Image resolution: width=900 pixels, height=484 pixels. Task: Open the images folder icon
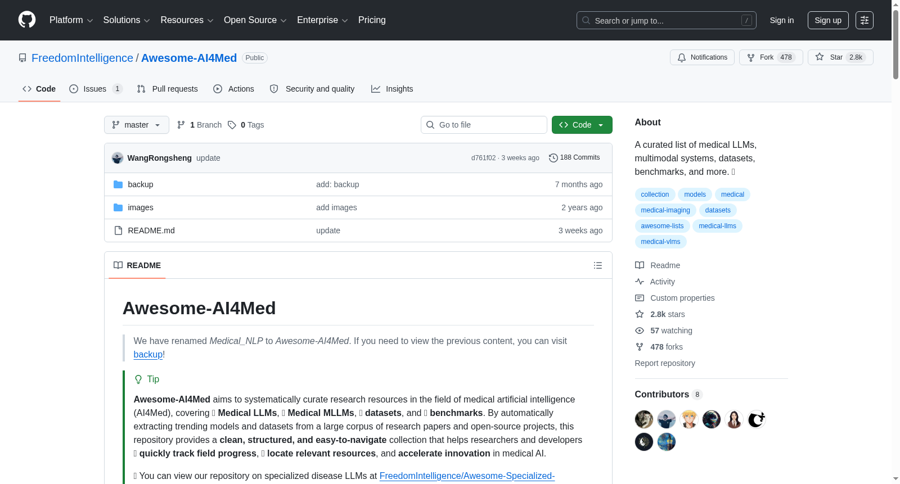pos(118,207)
